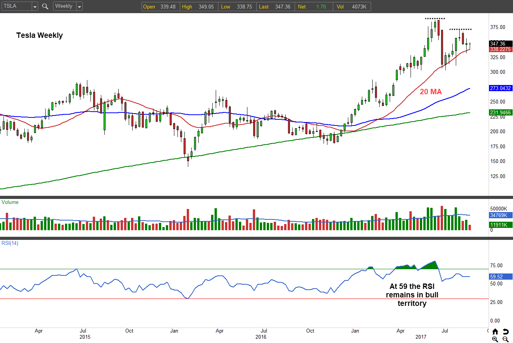Screen dimensions: 513x343
Task: Select the Net change value 1.70
Action: point(320,7)
